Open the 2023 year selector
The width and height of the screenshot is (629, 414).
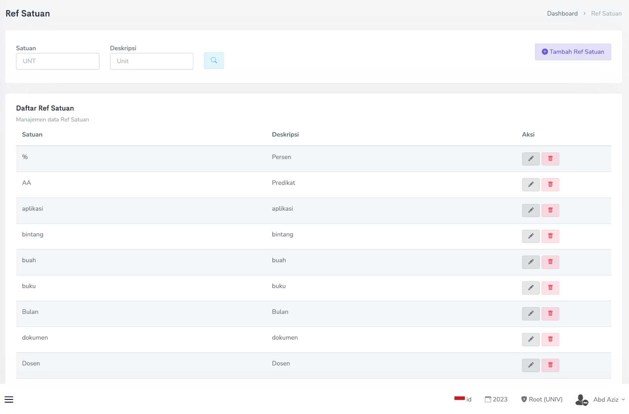coord(496,399)
